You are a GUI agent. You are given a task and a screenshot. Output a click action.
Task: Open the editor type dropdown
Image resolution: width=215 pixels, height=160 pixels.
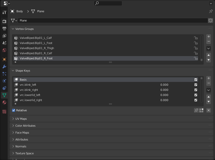point(7,3)
